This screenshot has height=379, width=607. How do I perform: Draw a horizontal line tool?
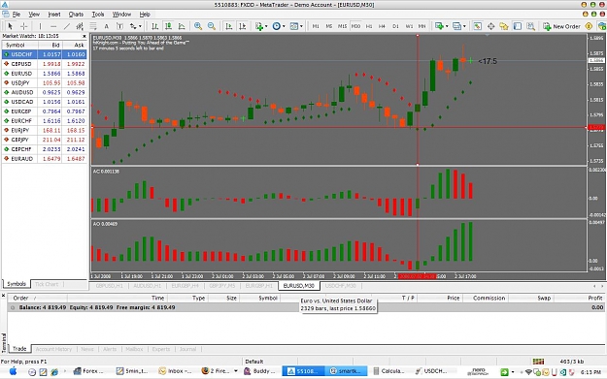point(53,26)
